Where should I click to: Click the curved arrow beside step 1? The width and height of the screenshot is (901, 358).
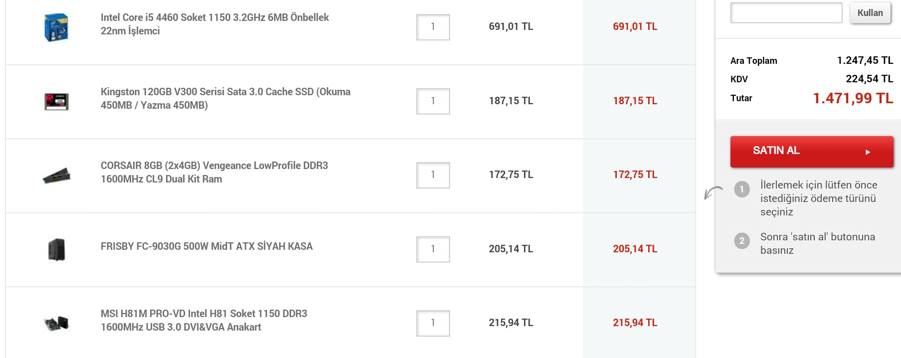713,192
